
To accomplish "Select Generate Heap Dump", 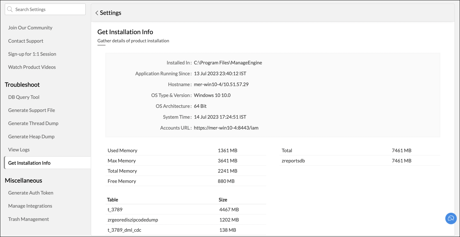I will tap(31, 136).
